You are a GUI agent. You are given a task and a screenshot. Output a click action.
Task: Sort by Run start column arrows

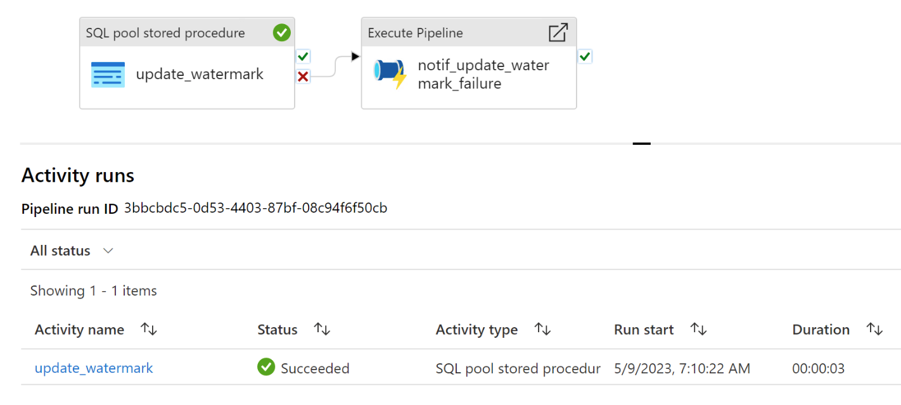tap(698, 330)
